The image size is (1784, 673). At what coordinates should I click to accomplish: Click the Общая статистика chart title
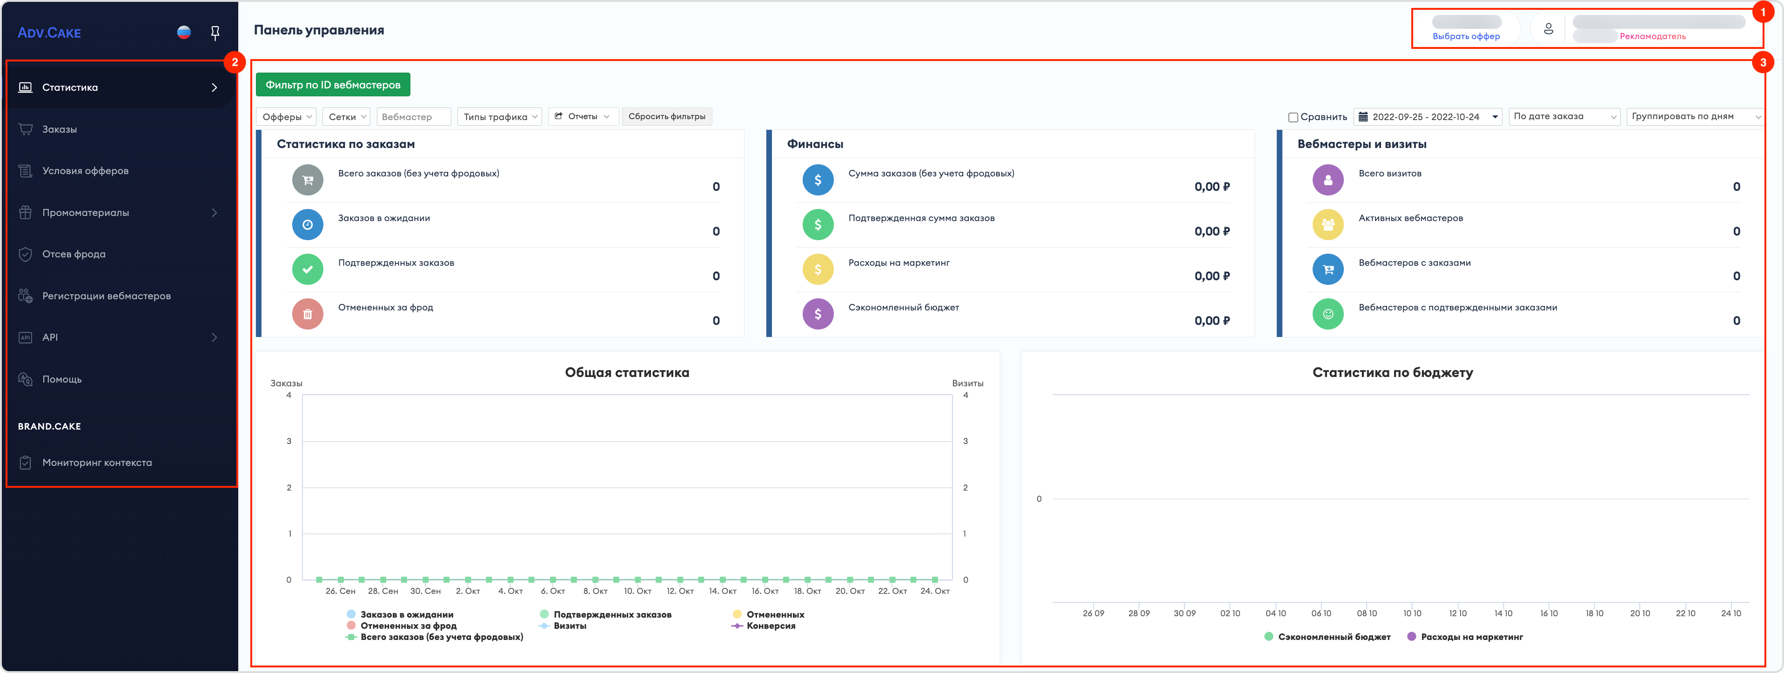(x=627, y=372)
